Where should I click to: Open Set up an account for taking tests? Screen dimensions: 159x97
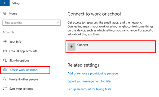tap(89, 89)
